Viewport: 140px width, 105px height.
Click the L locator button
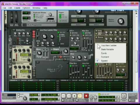point(119,97)
